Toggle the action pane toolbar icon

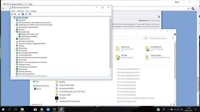(26, 14)
